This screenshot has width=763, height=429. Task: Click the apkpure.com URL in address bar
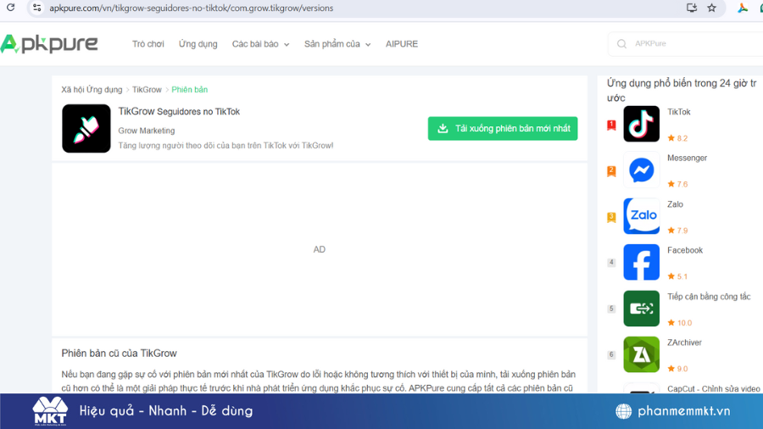pyautogui.click(x=192, y=8)
